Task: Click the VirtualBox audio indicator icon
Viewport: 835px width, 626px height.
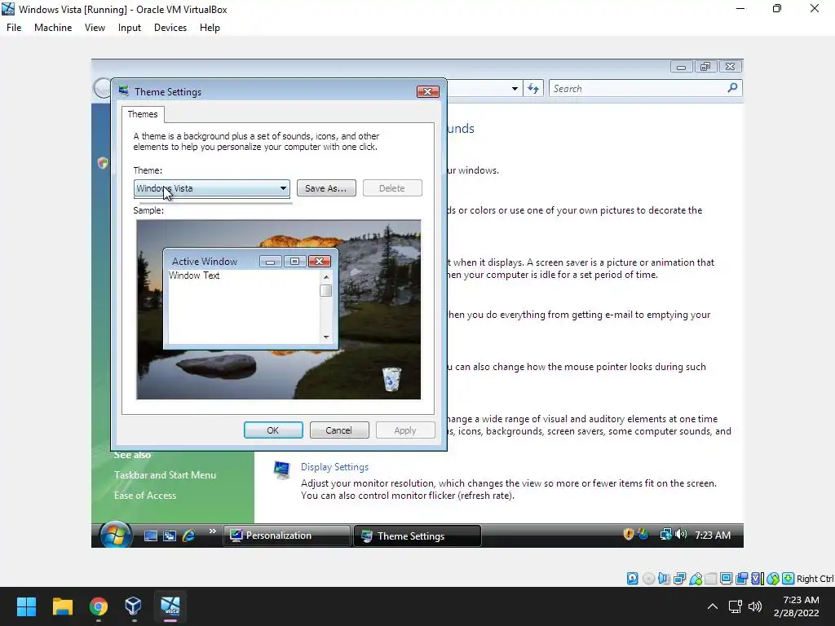Action: [664, 579]
